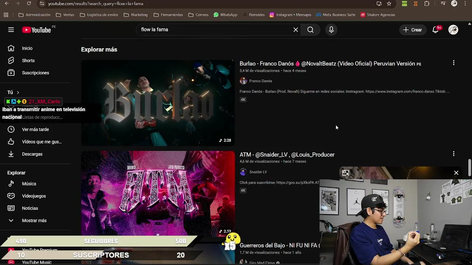Click Snaider LV channel avatar
This screenshot has height=265, width=472.
[243, 172]
